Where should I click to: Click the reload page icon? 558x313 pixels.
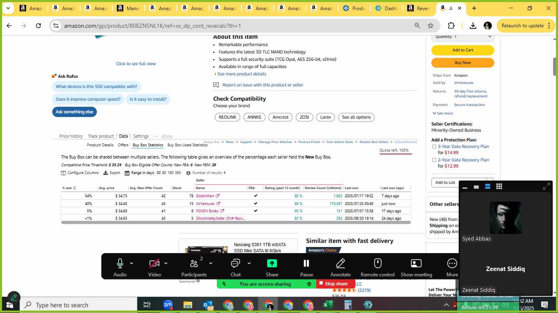[x=38, y=26]
